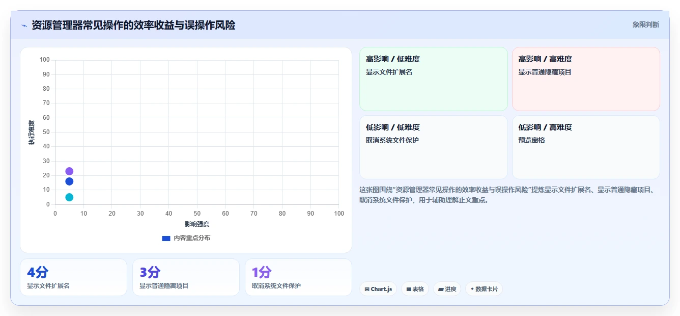Click the 执行难度 y-axis title
Screen dimensions: 680x316
pos(32,133)
